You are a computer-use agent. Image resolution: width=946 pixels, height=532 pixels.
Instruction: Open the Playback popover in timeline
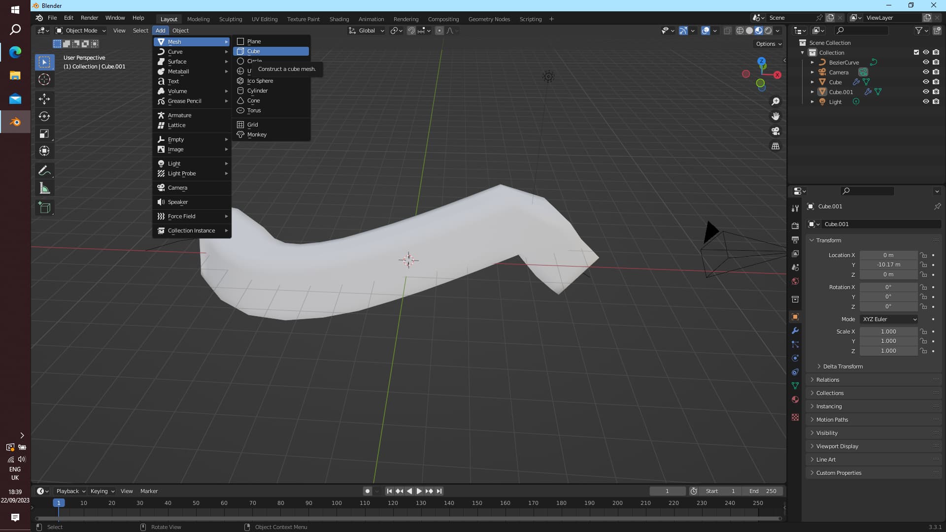(70, 491)
